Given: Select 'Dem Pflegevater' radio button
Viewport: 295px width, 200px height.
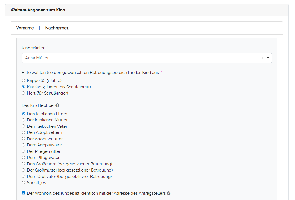Looking at the screenshot, I should click(24, 158).
